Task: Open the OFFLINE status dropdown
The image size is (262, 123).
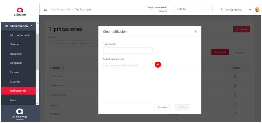Action: point(193,9)
